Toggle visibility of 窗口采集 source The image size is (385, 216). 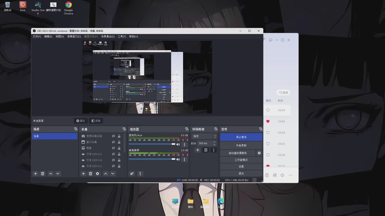(114, 142)
